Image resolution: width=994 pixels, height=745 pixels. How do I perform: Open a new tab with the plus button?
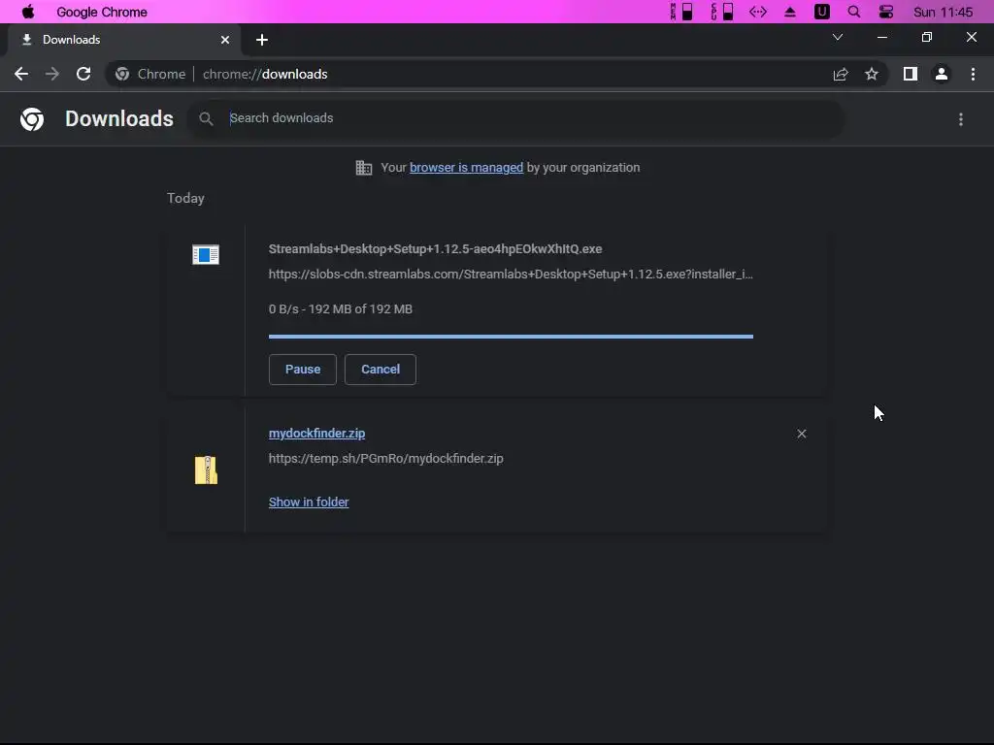point(262,40)
